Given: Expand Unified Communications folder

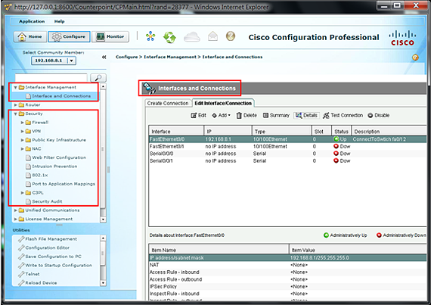Looking at the screenshot, I should coord(15,210).
